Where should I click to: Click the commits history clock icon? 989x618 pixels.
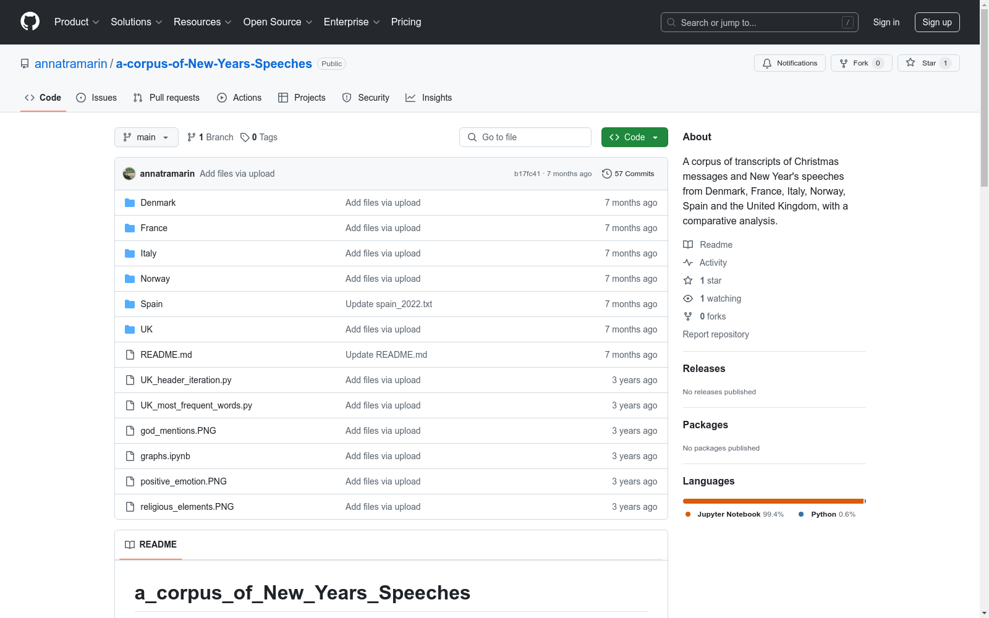[607, 174]
